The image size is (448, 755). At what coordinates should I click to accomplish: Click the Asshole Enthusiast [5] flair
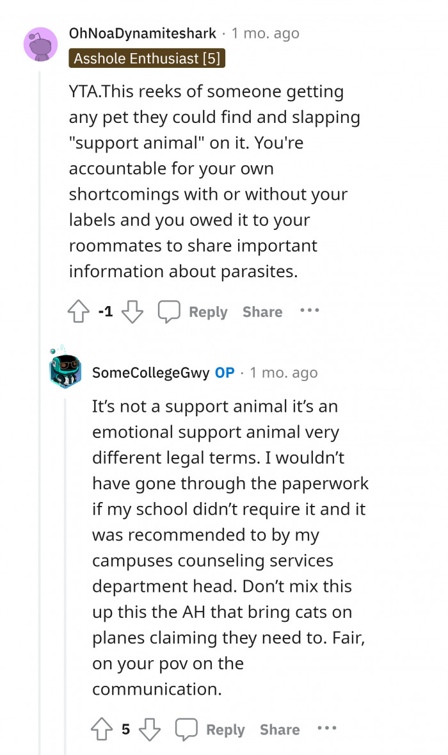tap(147, 59)
